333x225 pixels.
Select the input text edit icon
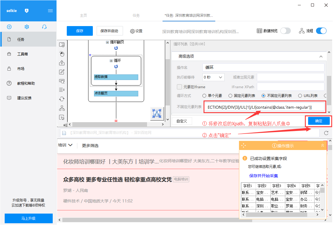[x=62, y=72]
